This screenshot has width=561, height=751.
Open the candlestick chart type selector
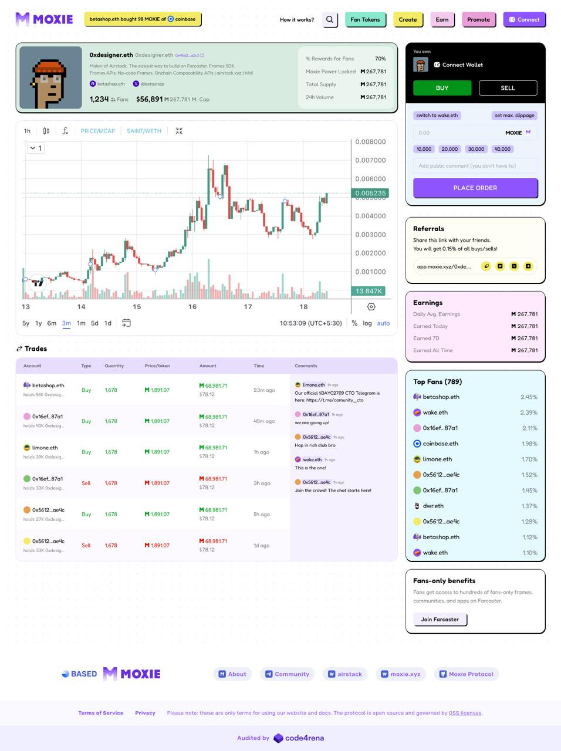[x=46, y=131]
